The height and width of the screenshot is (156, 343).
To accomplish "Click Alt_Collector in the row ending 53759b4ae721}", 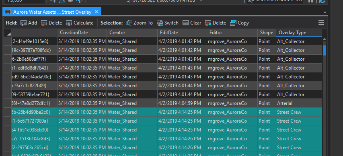I will click(299, 94).
